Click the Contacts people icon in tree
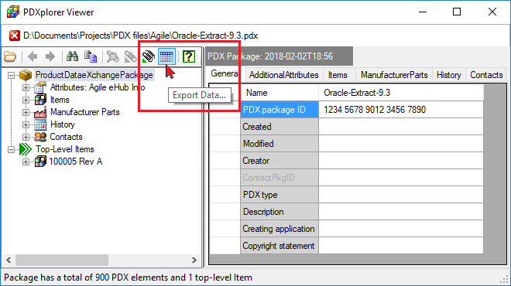Screen dimensions: 511x286 pos(40,137)
